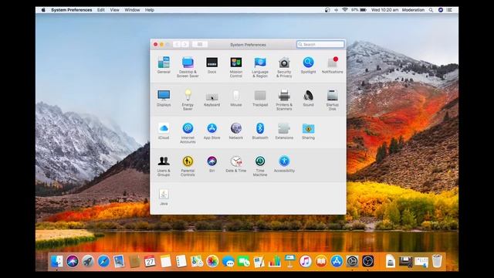
Task: Open Finder from the Dock
Action: tap(57, 261)
